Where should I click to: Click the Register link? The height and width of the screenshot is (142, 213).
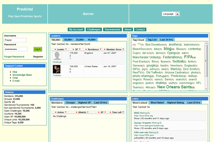point(38,57)
